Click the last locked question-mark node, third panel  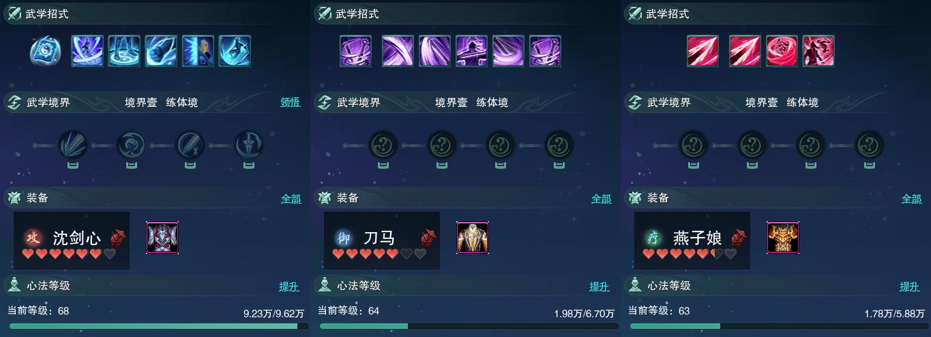[870, 145]
